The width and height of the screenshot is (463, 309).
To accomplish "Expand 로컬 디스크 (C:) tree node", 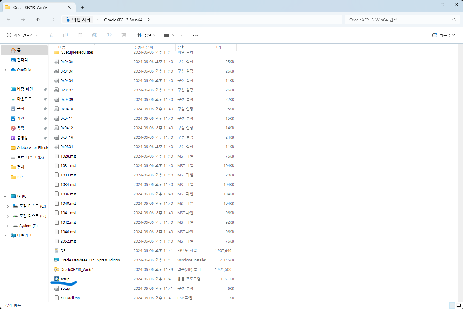I will pos(8,206).
